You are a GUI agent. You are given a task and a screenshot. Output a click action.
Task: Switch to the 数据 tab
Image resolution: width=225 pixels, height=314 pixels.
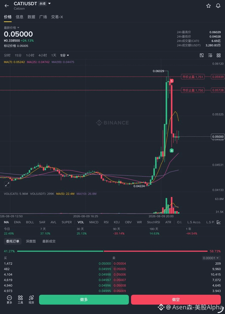coord(31,17)
